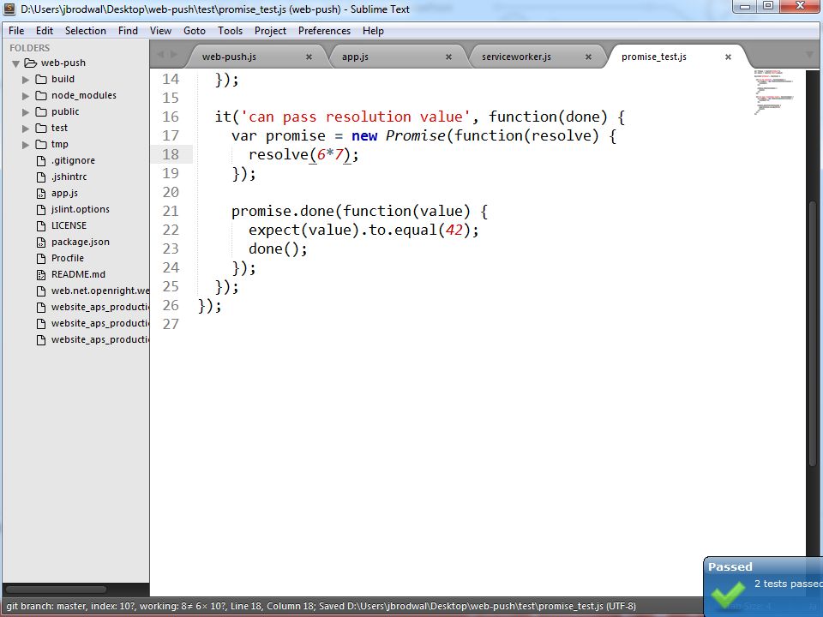Click the package.json file icon
The width and height of the screenshot is (823, 617).
pyautogui.click(x=41, y=242)
